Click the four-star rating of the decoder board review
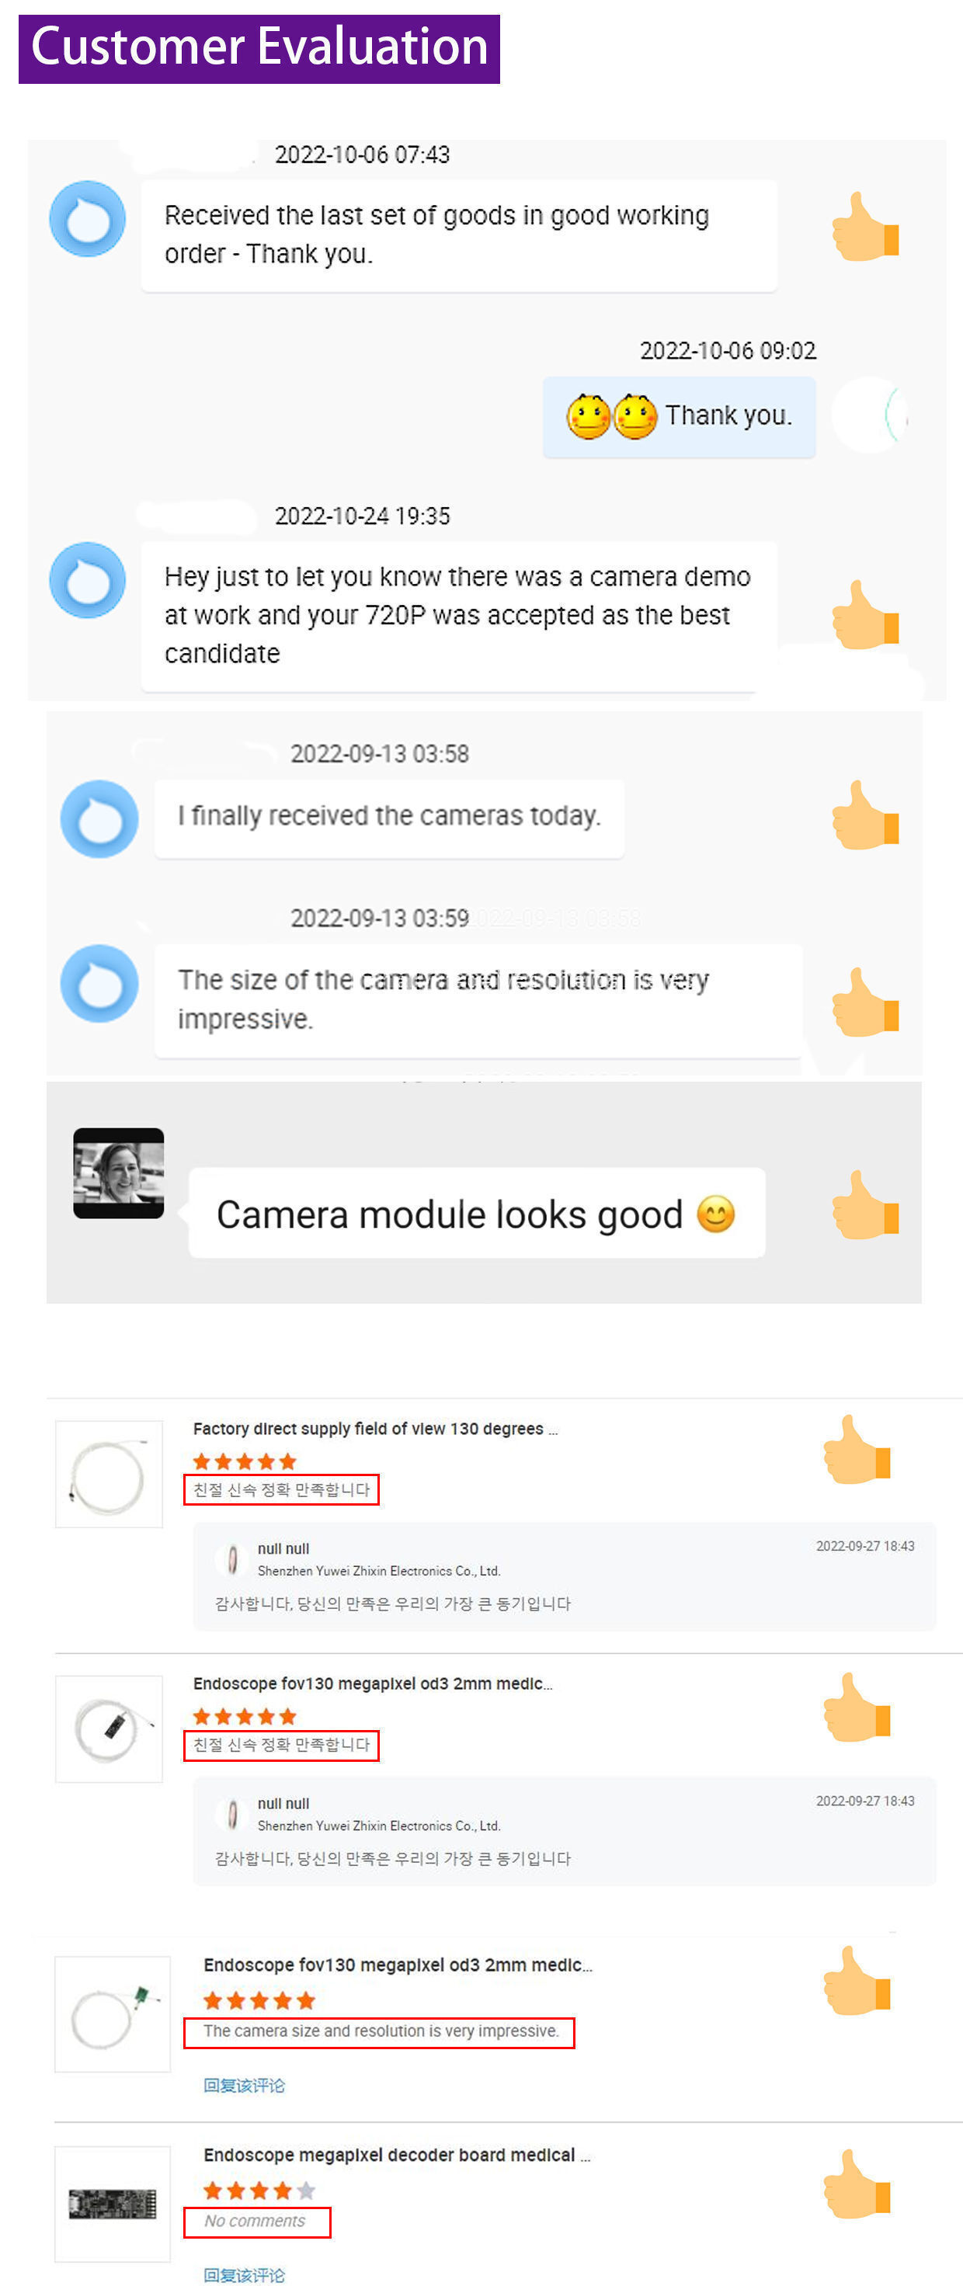The image size is (963, 2293). tap(259, 2191)
